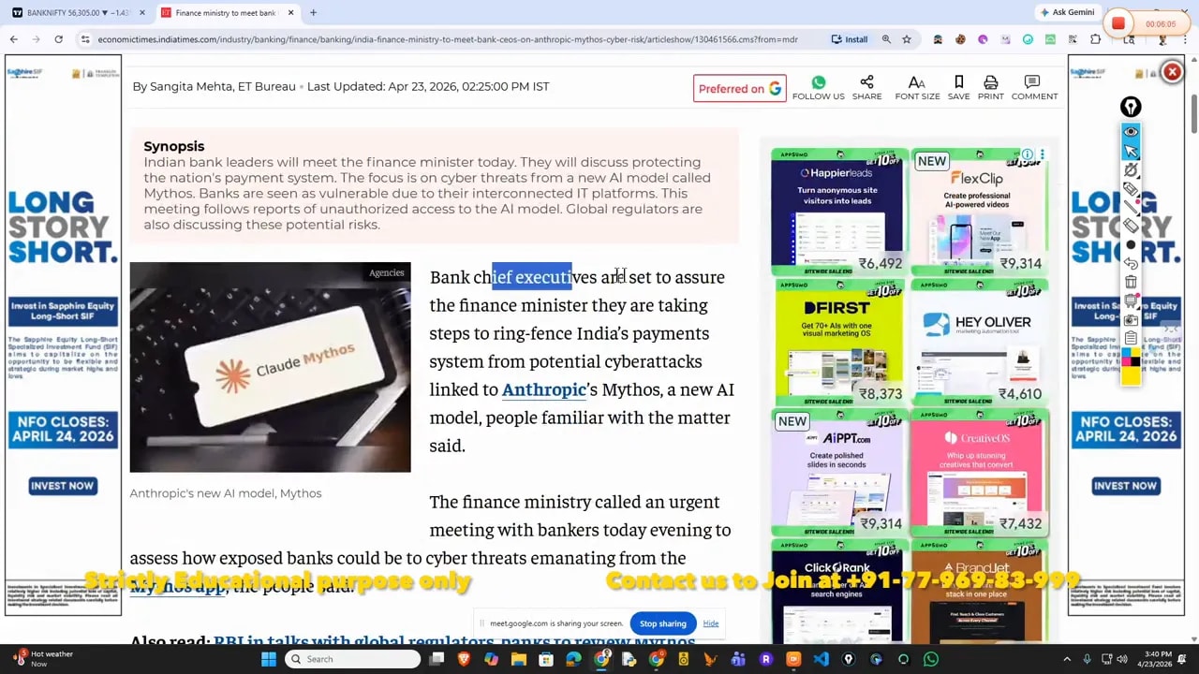Switch to the BANKNIFTY browser tab

click(x=75, y=13)
